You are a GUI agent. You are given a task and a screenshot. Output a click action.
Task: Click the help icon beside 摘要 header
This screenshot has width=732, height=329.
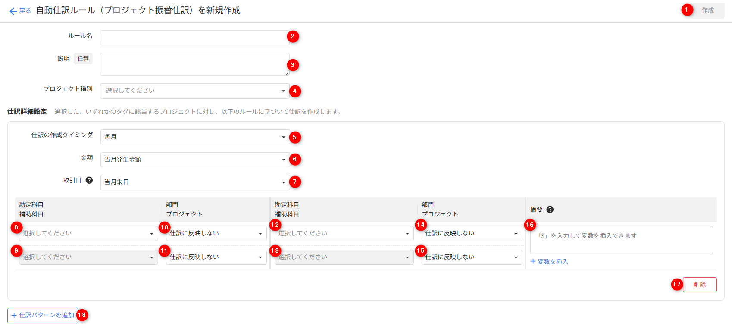click(x=550, y=210)
